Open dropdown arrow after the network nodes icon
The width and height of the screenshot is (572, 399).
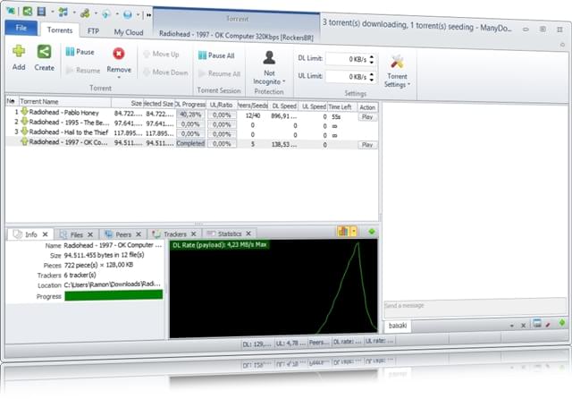74,13
